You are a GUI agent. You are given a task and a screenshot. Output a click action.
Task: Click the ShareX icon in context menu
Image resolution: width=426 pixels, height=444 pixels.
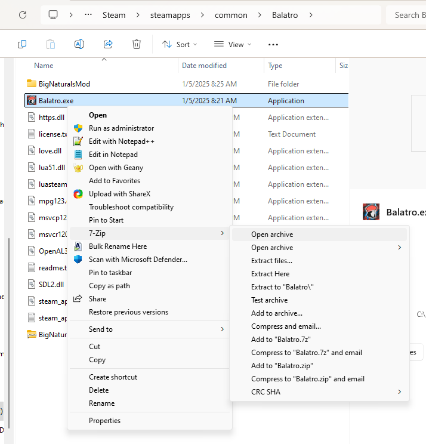[78, 194]
